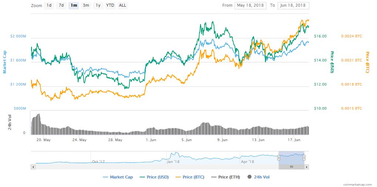This screenshot has height=187, width=377.
Task: Switch zoom to 7d
Action: click(x=61, y=6)
